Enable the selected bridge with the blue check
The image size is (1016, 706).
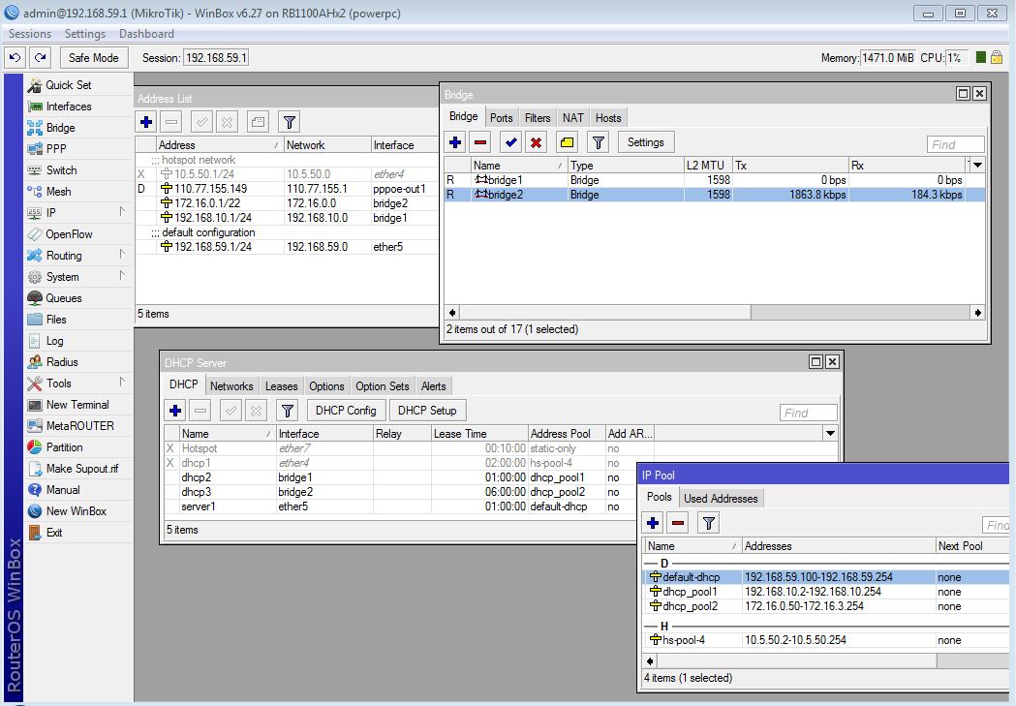pyautogui.click(x=510, y=142)
